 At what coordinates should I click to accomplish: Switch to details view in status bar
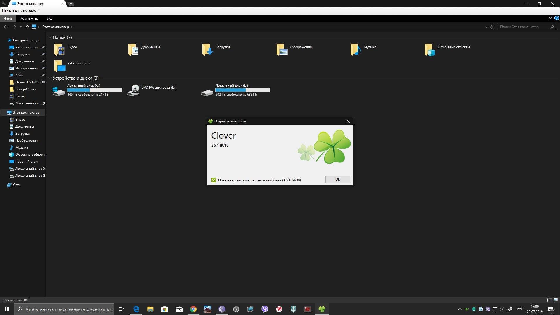[x=549, y=300]
